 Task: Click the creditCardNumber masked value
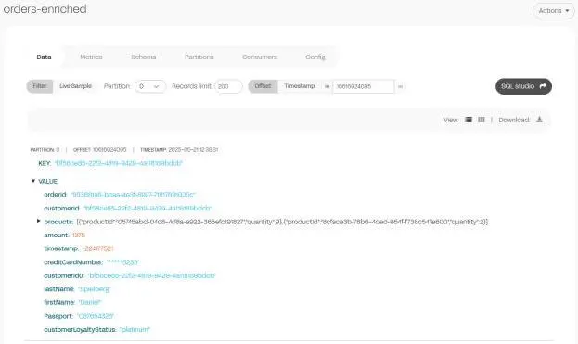[123, 262]
